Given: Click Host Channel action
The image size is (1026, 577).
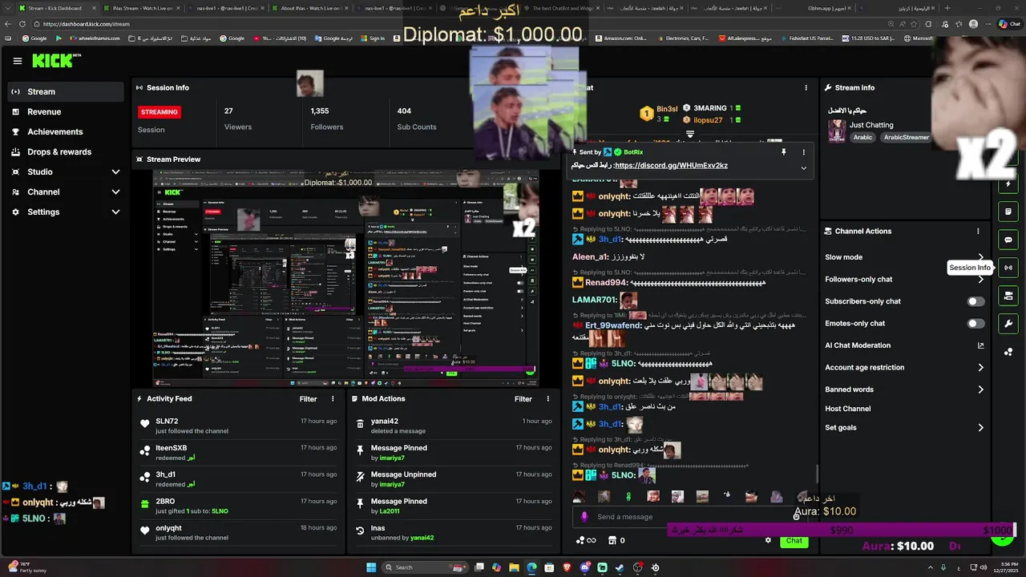Looking at the screenshot, I should tap(848, 409).
